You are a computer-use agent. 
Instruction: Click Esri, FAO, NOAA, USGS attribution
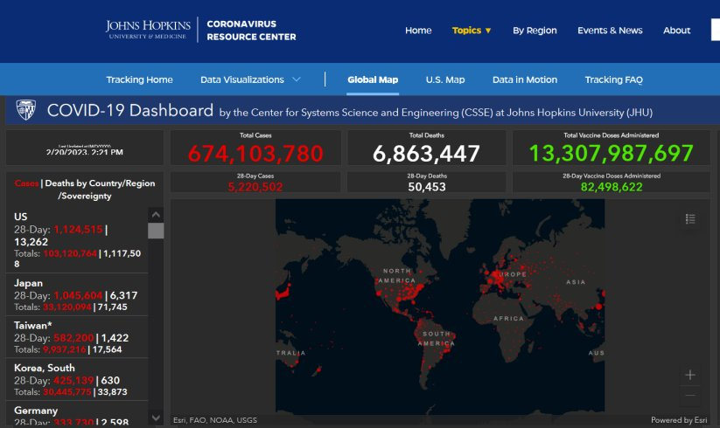215,420
